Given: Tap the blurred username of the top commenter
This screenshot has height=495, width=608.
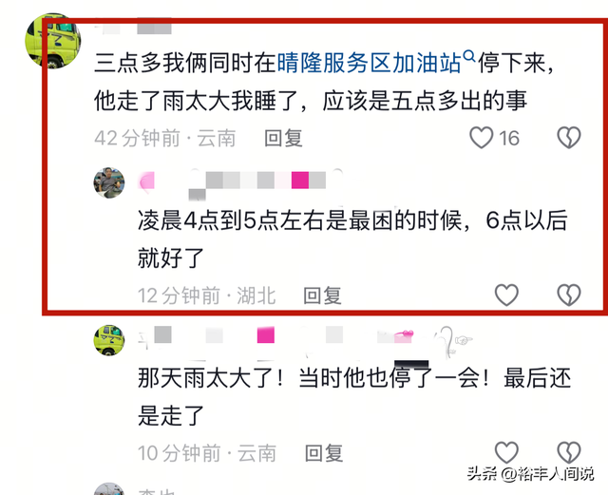Looking at the screenshot, I should click(134, 26).
